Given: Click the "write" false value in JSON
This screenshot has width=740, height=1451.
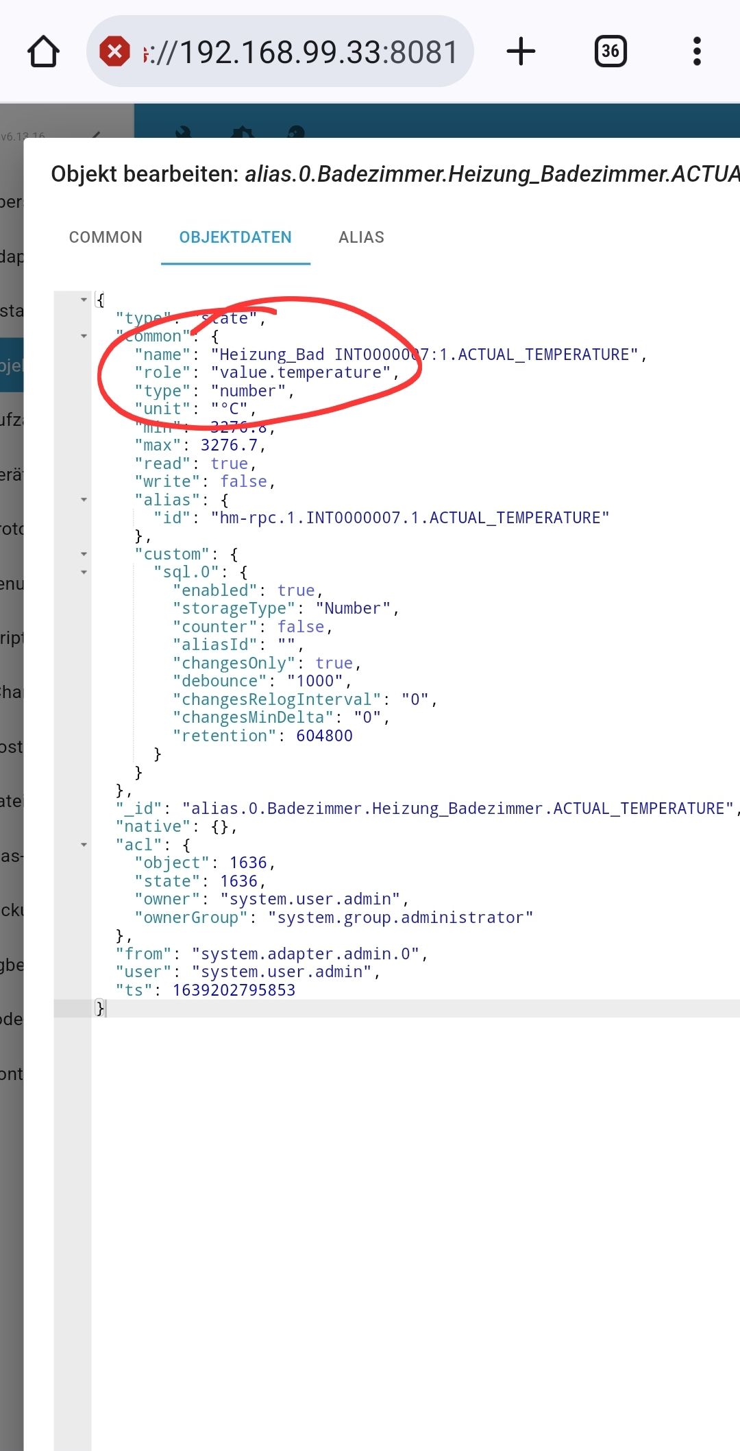Looking at the screenshot, I should tap(243, 481).
